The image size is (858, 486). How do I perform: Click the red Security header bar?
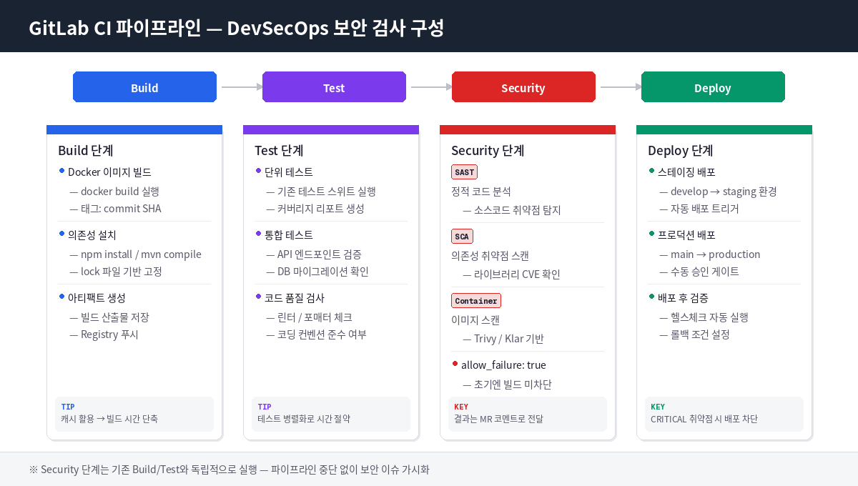[x=527, y=129]
